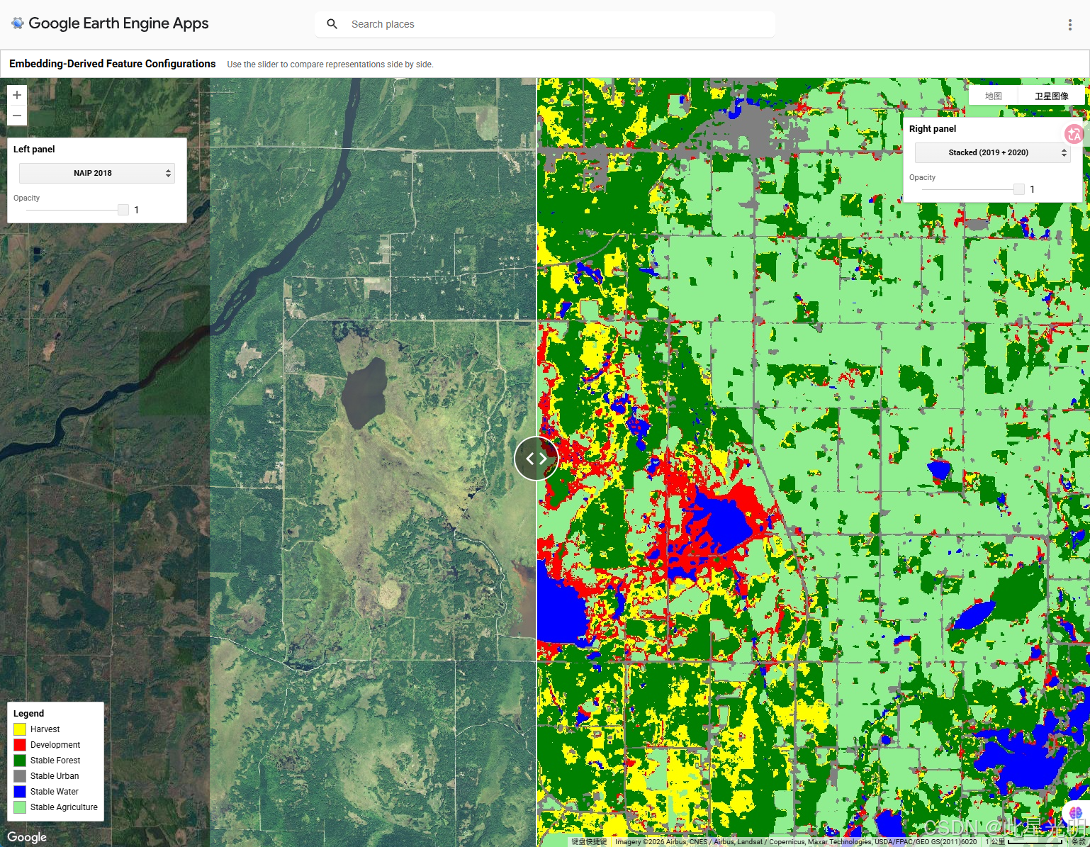Screen dimensions: 1090x847
Task: Grab the split panel slider handle
Action: 536,459
